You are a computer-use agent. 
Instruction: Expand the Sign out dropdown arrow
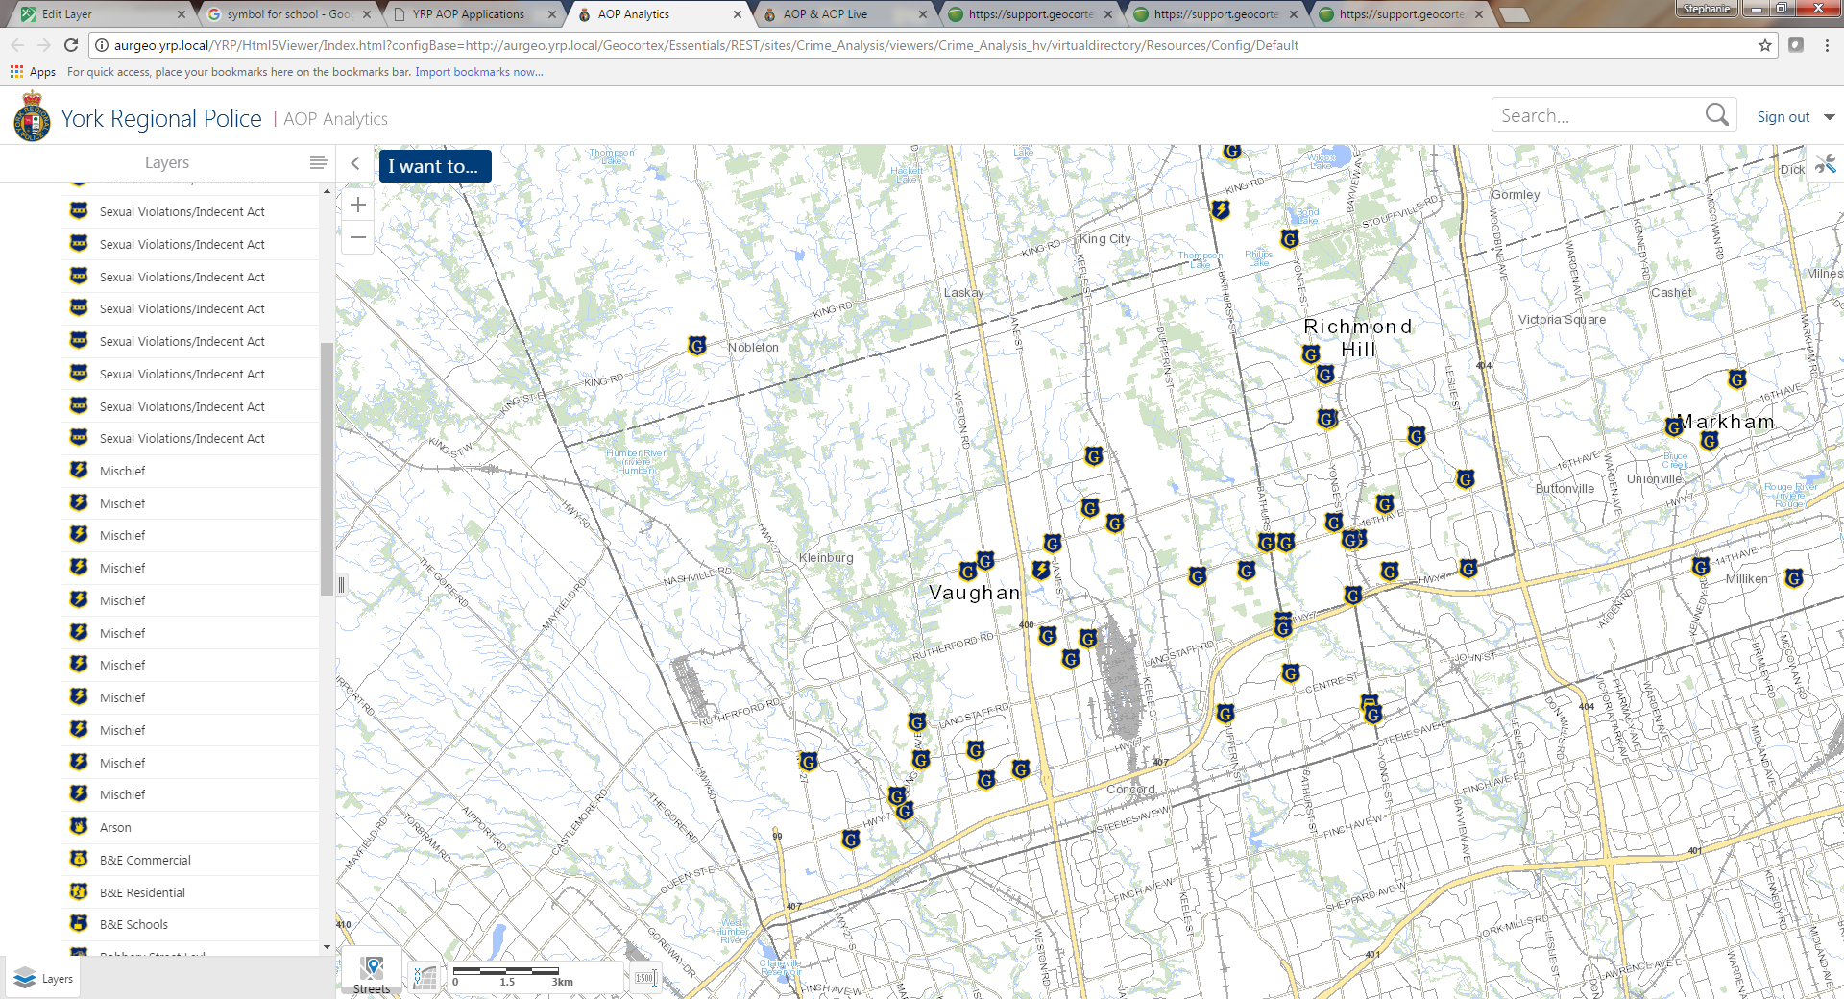click(x=1829, y=117)
